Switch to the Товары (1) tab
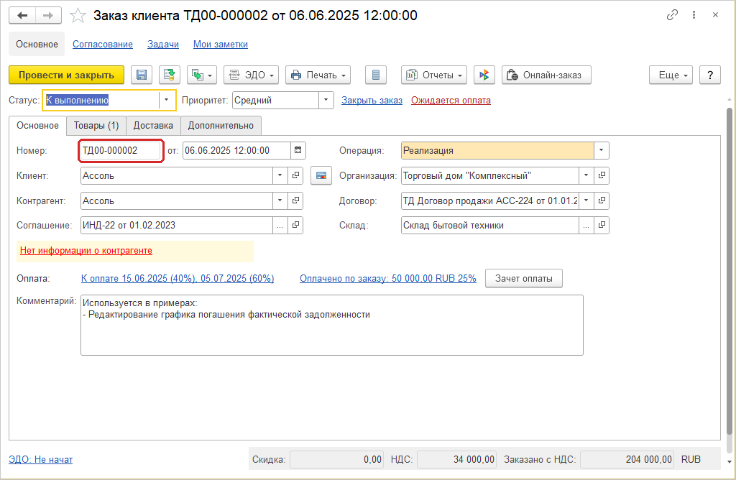 (96, 126)
